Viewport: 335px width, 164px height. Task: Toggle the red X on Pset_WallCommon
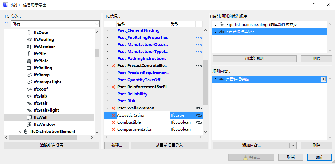(x=114, y=108)
